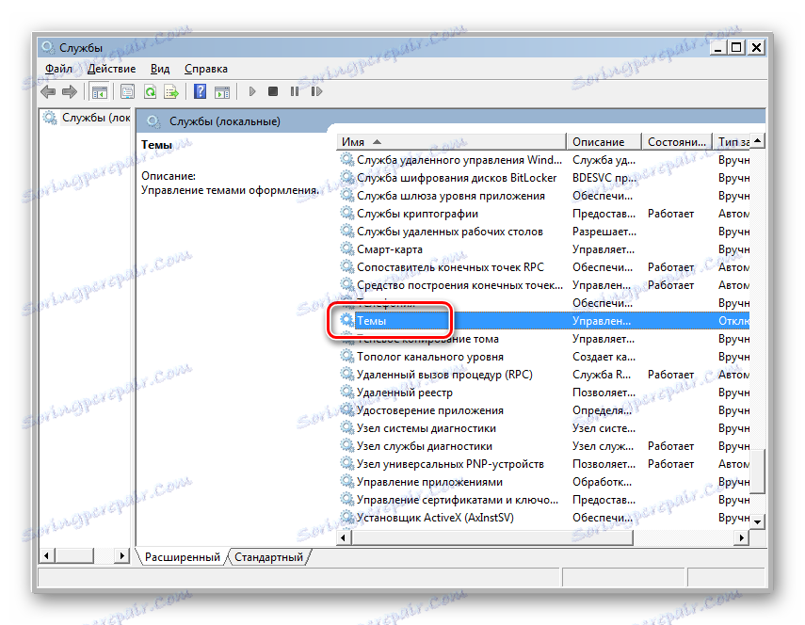Image resolution: width=805 pixels, height=625 pixels.
Task: Select Служба удаленного управления Wind... row
Action: click(543, 160)
